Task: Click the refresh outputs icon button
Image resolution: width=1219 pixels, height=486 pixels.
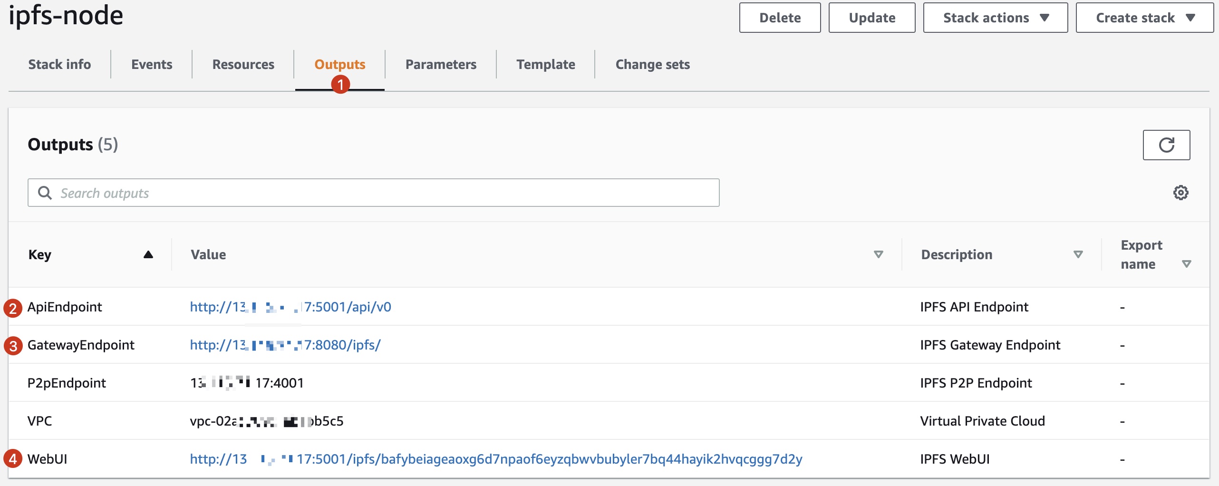Action: 1166,145
